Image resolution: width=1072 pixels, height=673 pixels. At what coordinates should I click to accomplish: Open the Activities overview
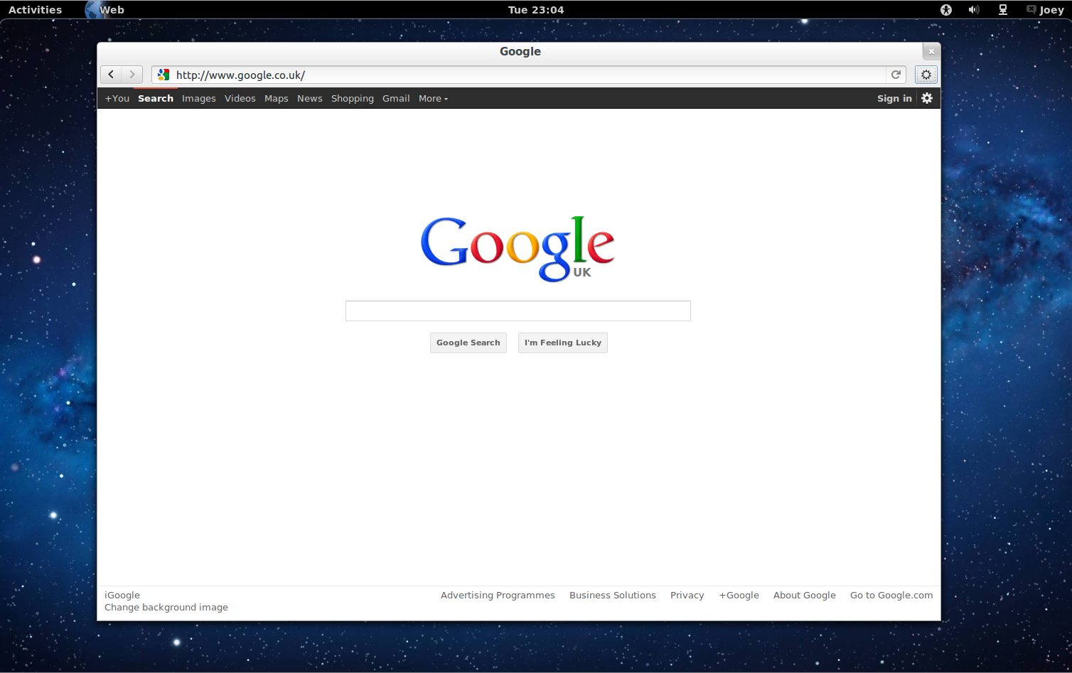(x=34, y=9)
